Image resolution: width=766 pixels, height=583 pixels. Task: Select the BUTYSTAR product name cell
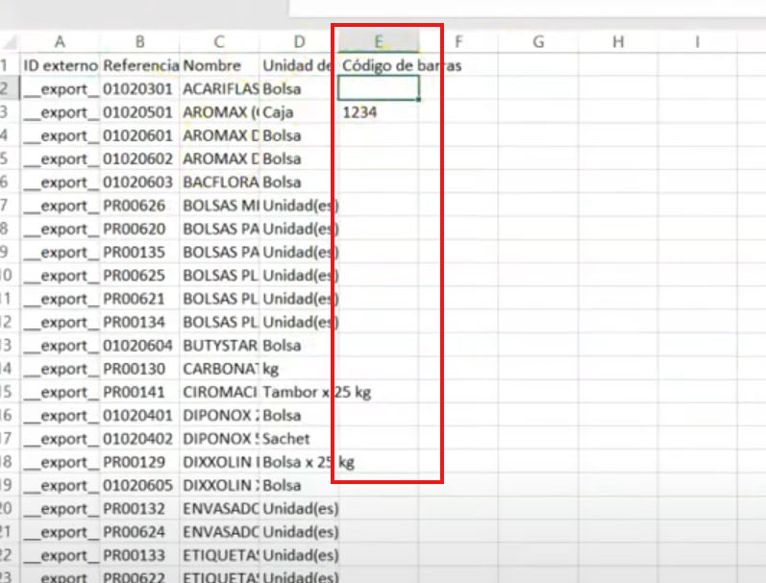pyautogui.click(x=219, y=346)
